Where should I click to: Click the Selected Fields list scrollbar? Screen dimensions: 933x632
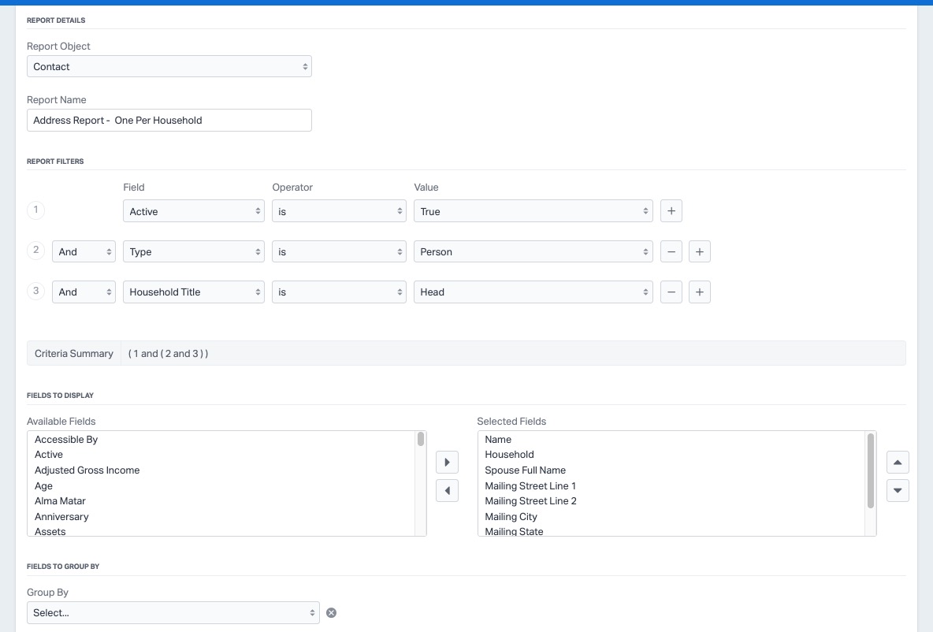(871, 470)
